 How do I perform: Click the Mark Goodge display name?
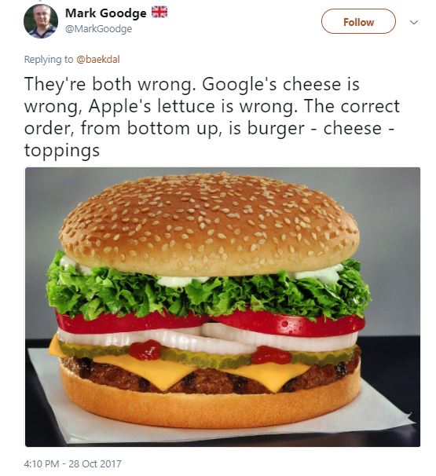tap(105, 13)
